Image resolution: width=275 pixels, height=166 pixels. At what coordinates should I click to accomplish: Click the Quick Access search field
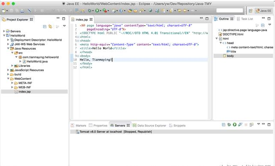tap(230, 10)
